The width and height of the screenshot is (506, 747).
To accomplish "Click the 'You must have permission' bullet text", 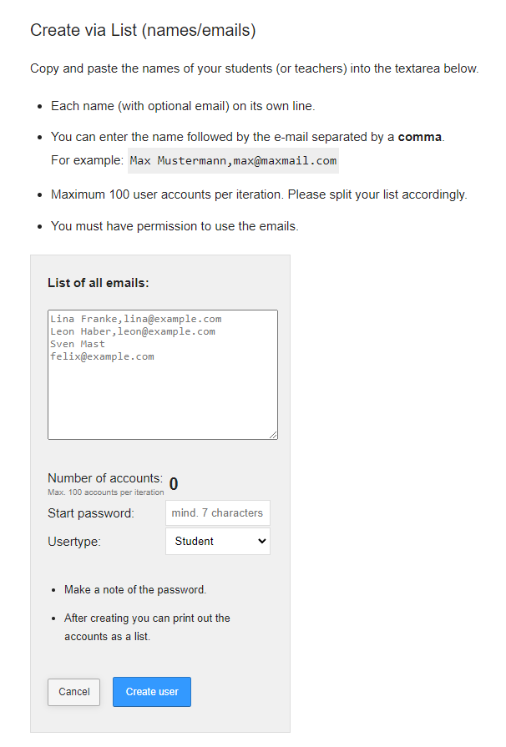I will 175,226.
